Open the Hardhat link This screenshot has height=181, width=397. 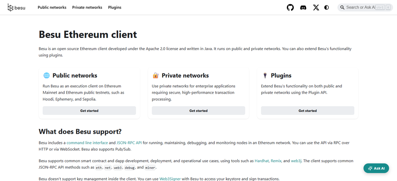pos(262,161)
